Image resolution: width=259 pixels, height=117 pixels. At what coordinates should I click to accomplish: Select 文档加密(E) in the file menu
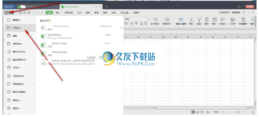coord(20,84)
